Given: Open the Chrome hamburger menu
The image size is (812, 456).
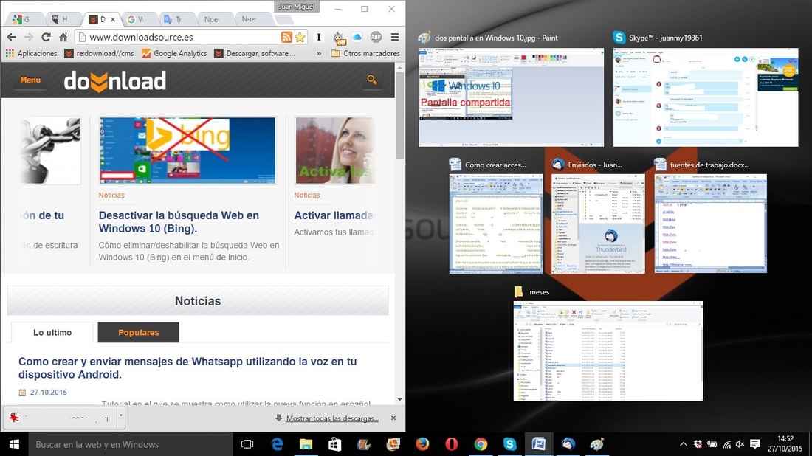Looking at the screenshot, I should click(395, 37).
